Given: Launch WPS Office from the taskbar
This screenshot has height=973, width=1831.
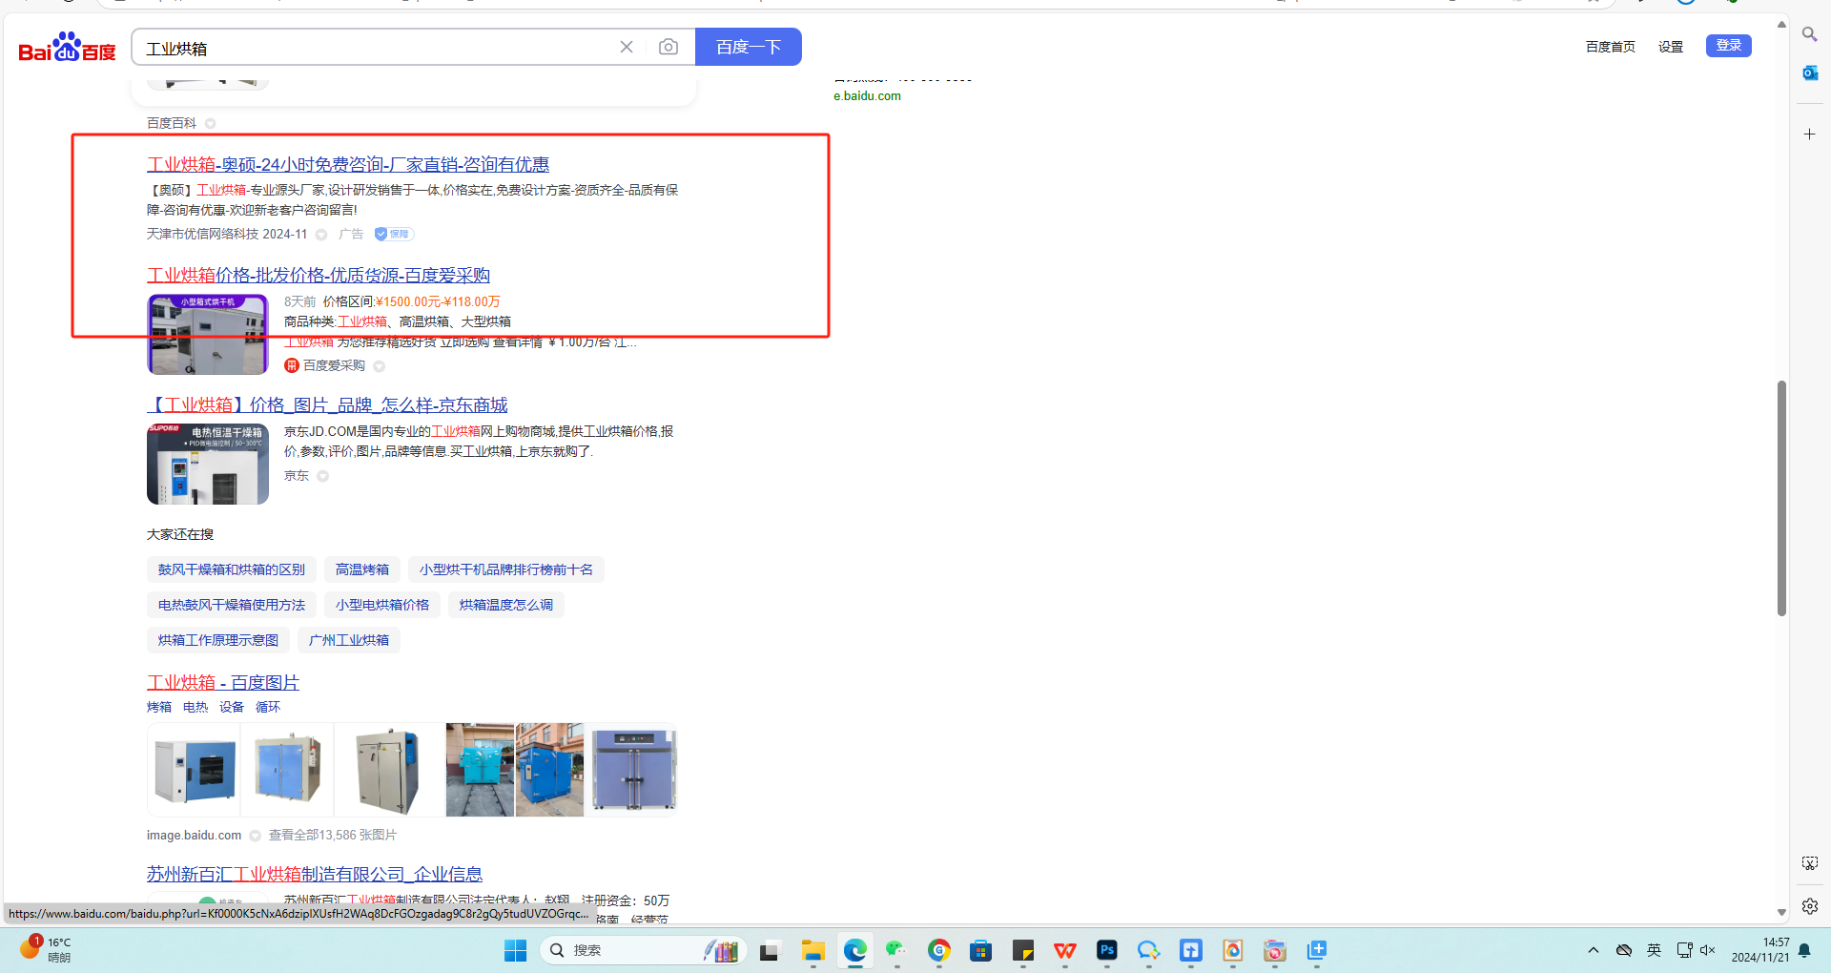Looking at the screenshot, I should [x=1064, y=950].
